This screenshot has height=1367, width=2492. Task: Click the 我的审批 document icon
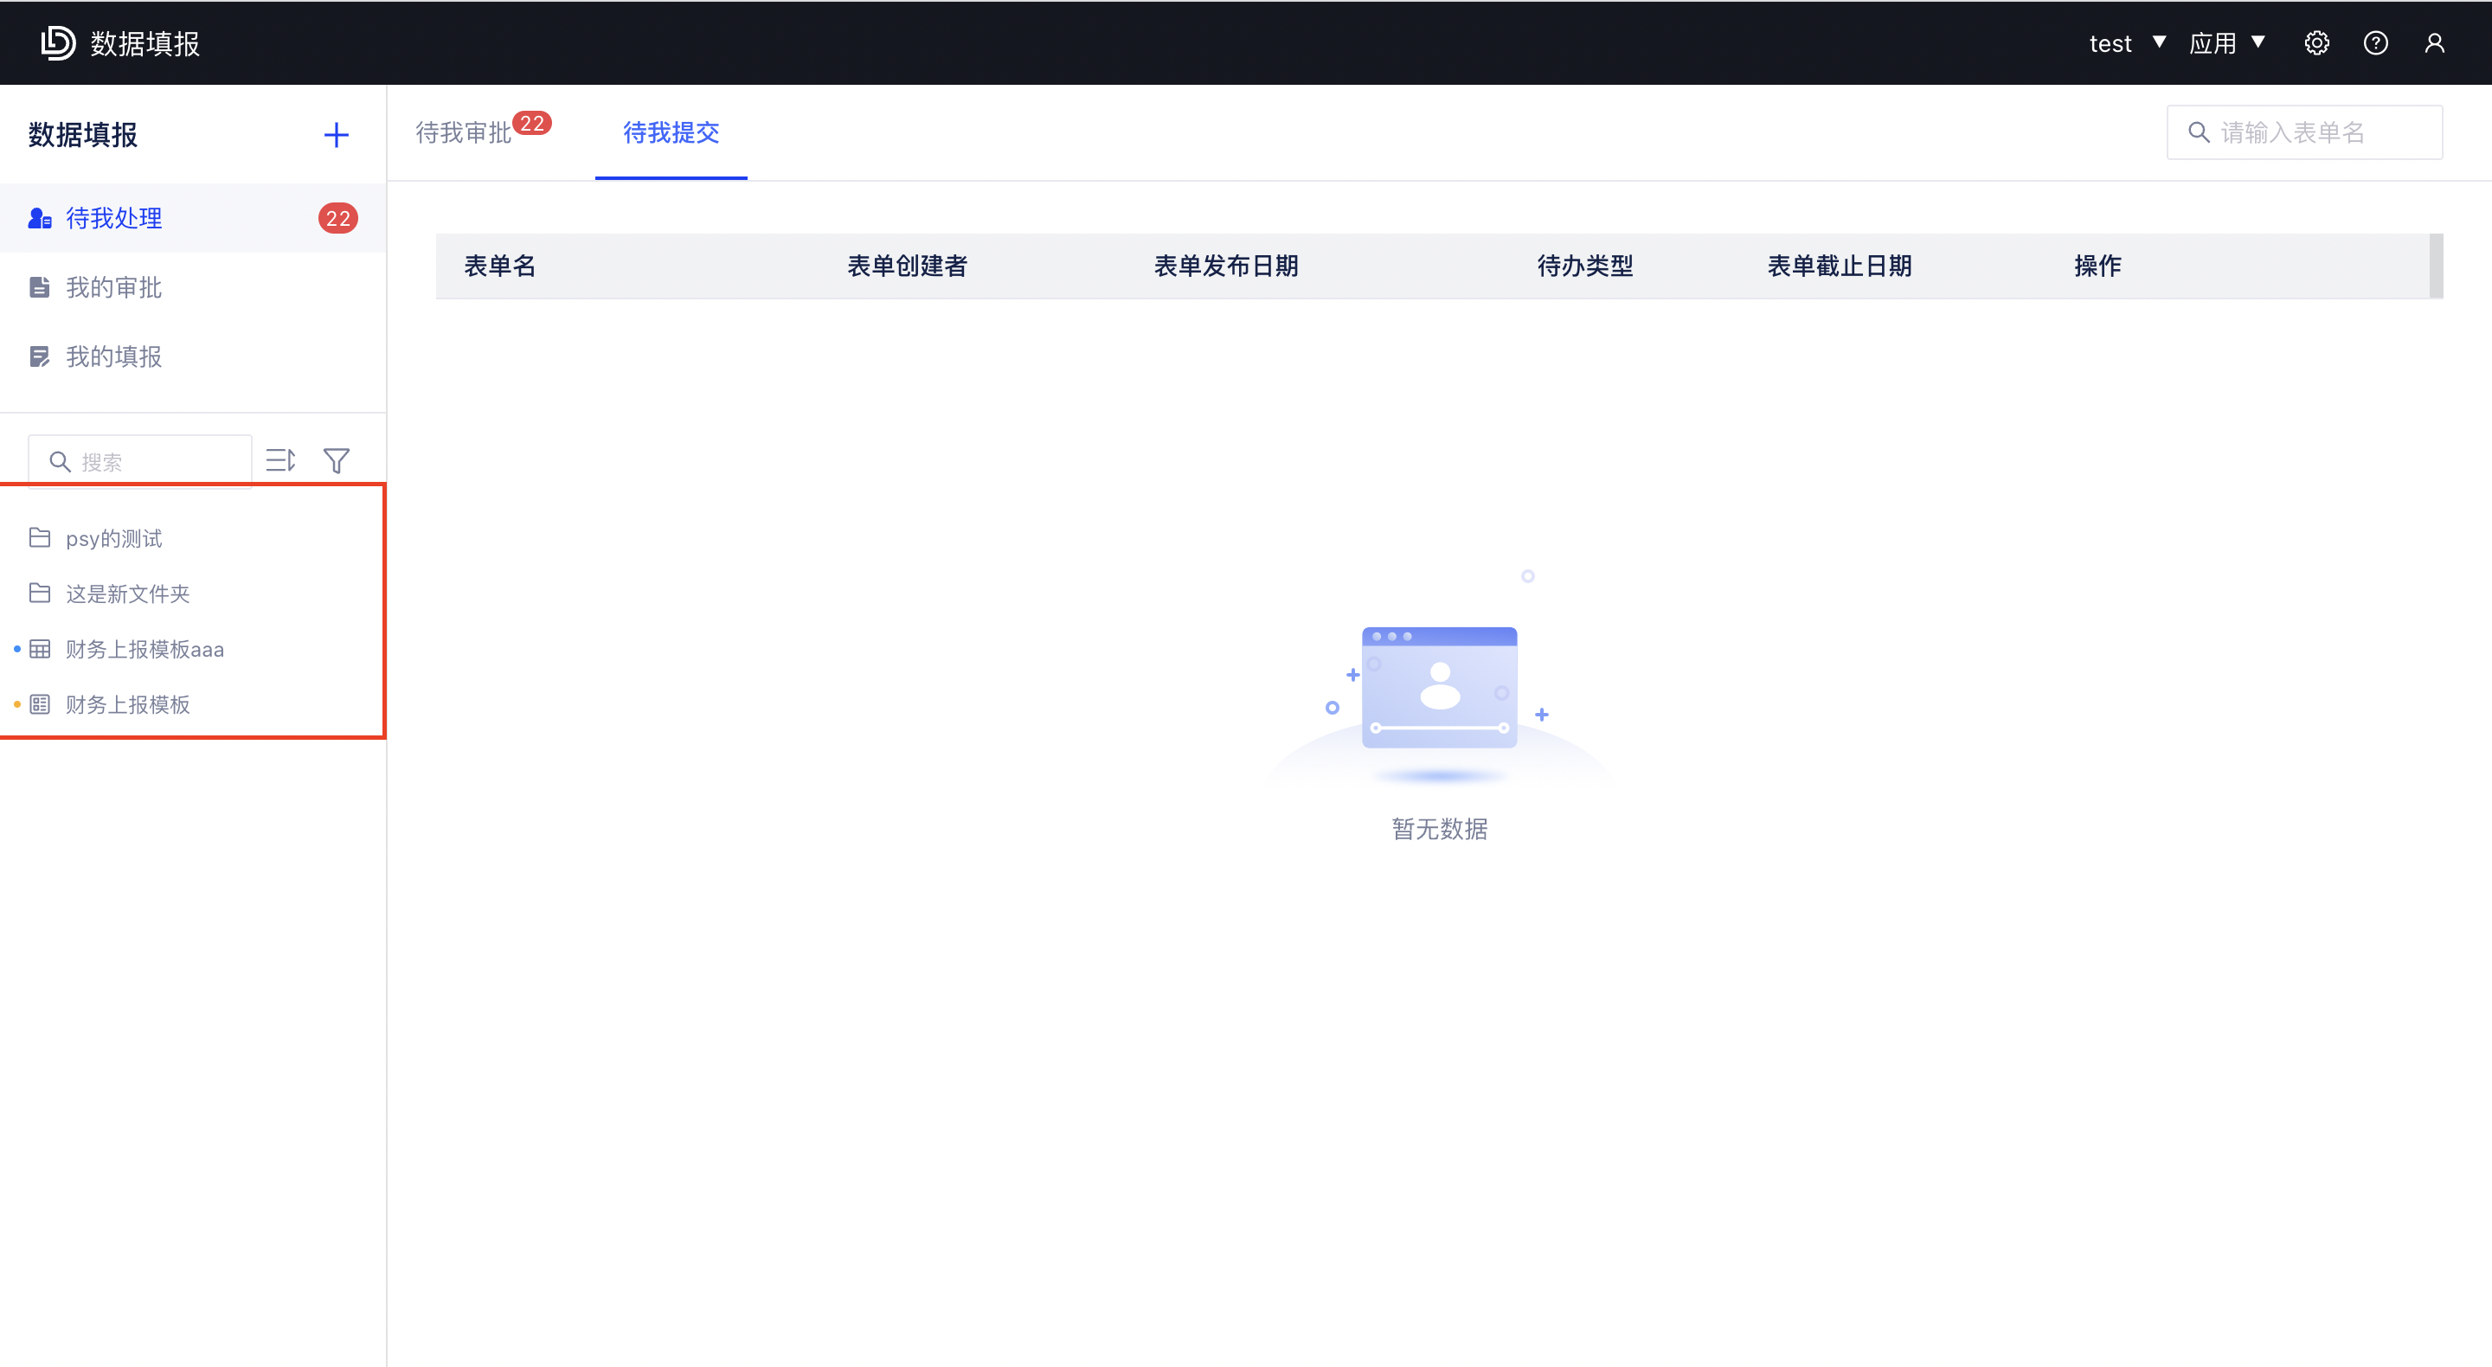point(40,286)
